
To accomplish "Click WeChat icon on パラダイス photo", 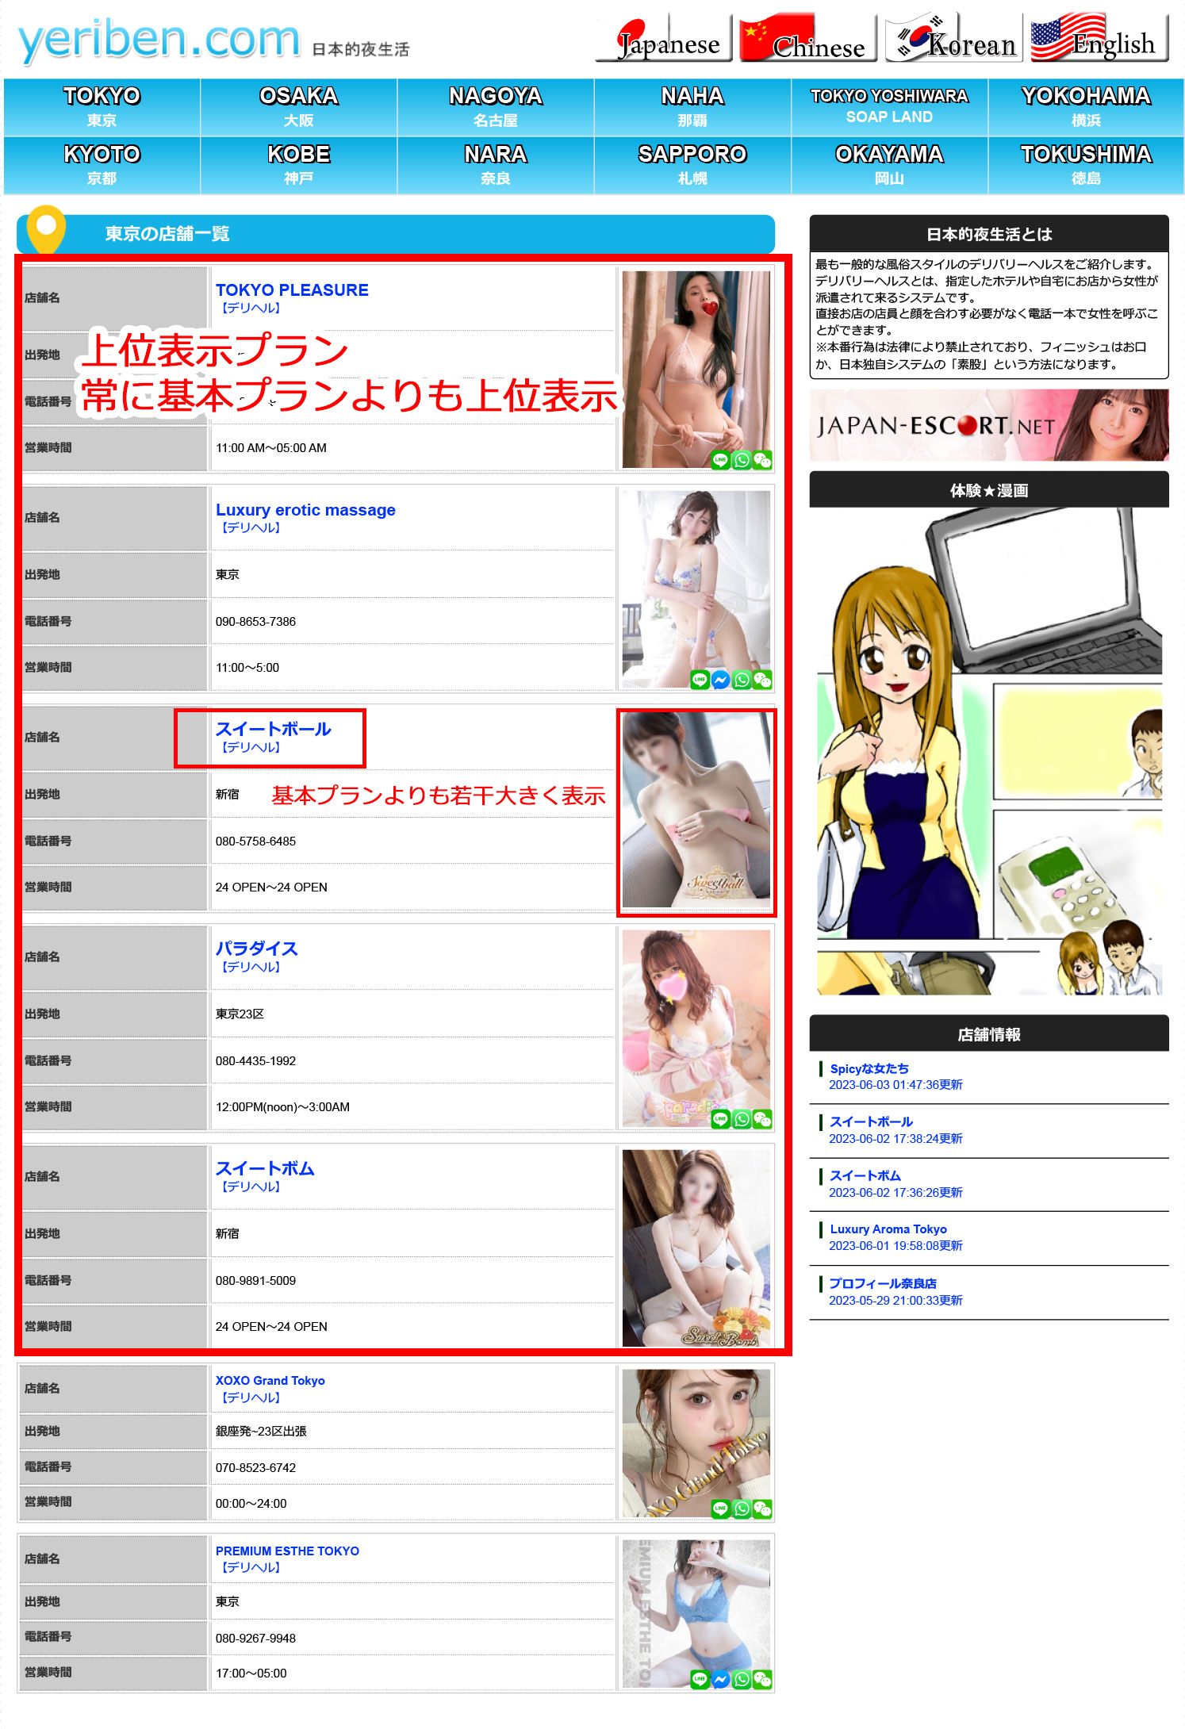I will coord(762,1119).
